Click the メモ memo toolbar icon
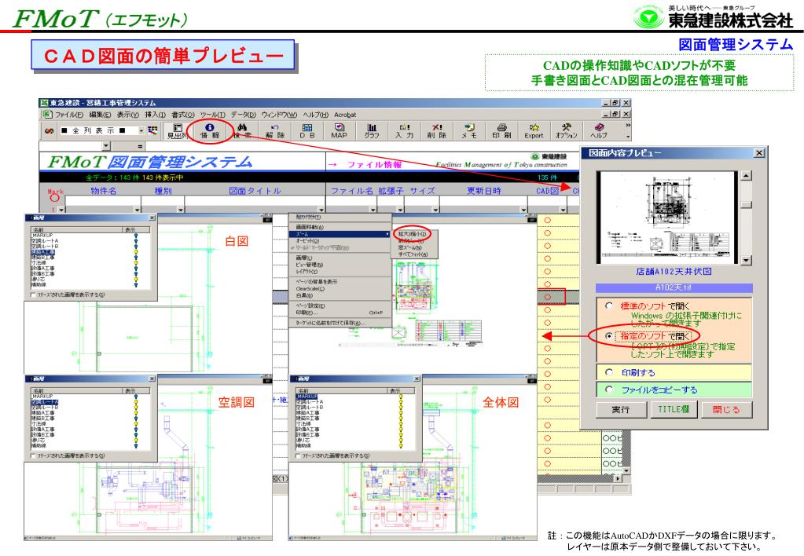The image size is (804, 556). click(x=469, y=130)
